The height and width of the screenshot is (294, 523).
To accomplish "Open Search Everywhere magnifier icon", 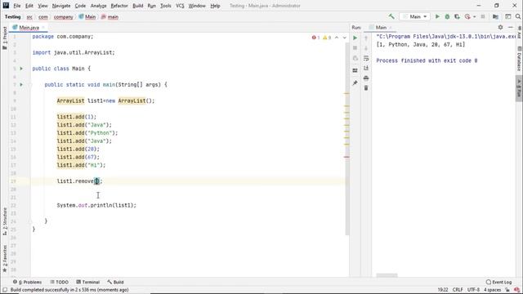I will (x=518, y=16).
